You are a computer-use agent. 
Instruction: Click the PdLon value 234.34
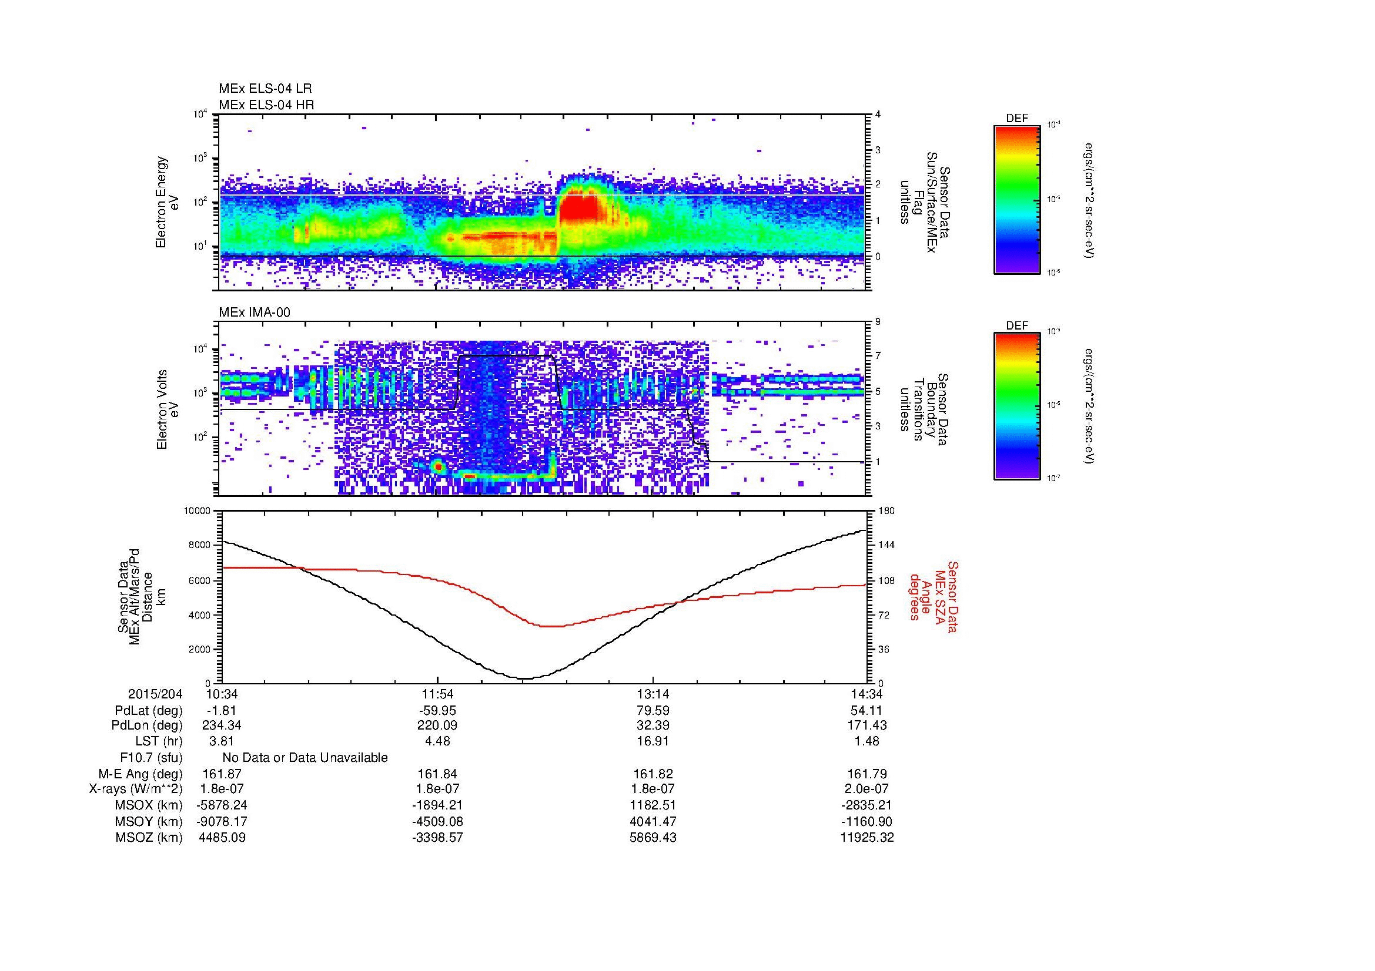(222, 725)
